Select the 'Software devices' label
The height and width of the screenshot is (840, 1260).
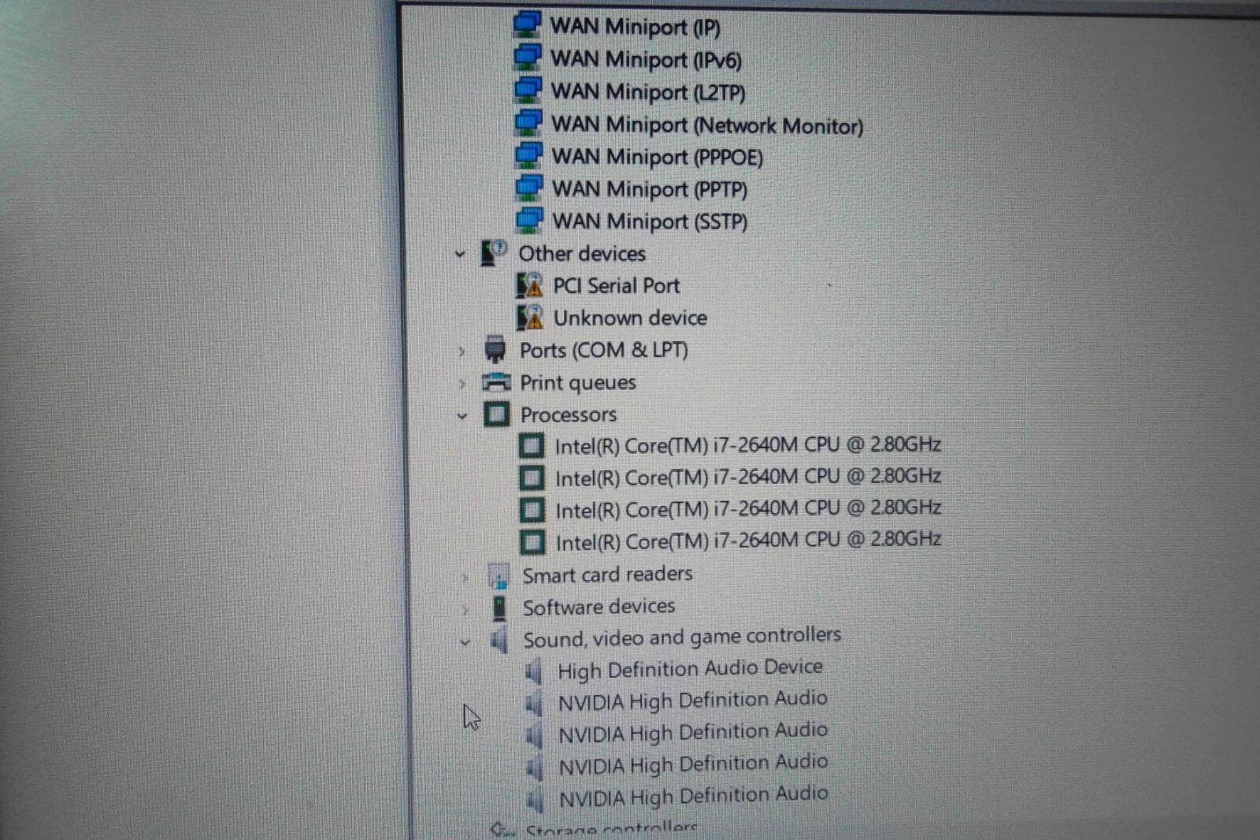tap(599, 607)
